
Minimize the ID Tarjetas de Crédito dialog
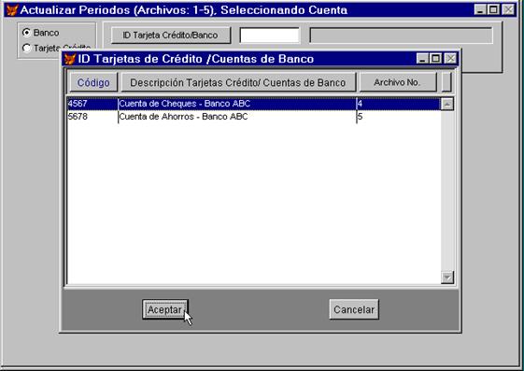tap(422, 59)
